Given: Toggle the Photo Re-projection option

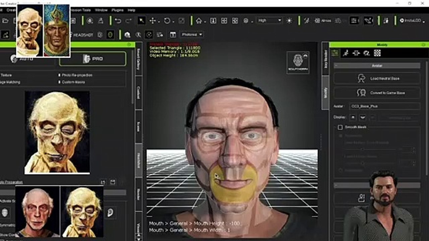Looking at the screenshot, I should coord(75,75).
